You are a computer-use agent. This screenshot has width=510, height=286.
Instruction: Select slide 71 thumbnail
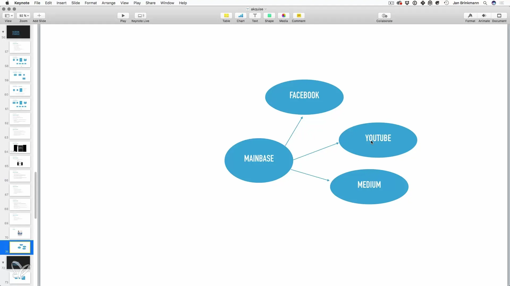pyautogui.click(x=20, y=247)
